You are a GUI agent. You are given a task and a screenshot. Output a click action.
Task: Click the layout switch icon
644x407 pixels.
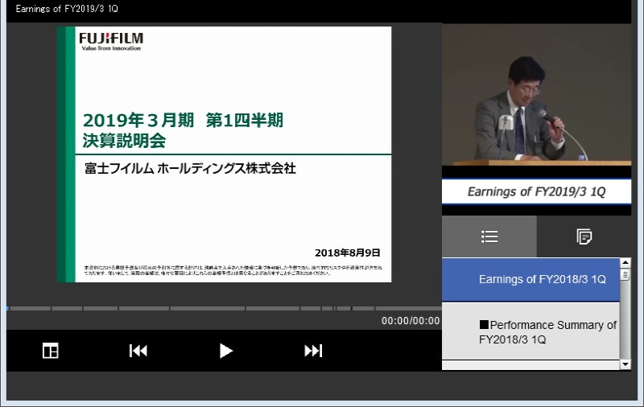click(51, 351)
